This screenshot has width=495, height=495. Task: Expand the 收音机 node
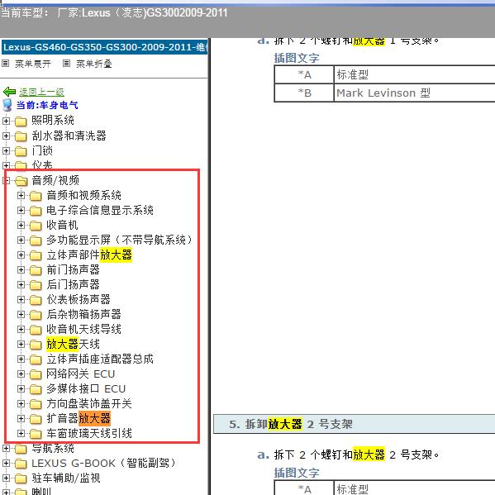point(21,225)
